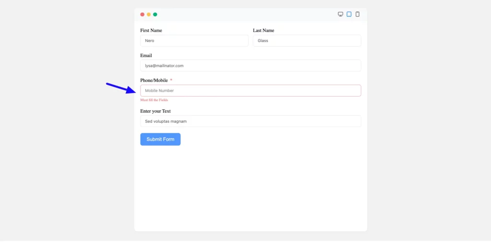Click the 'Must fill the Fields' error text

(154, 100)
